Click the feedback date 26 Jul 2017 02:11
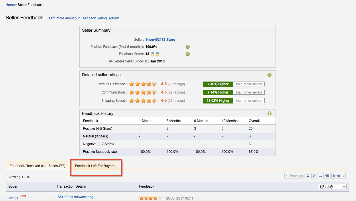This screenshot has width=356, height=201. tap(180, 198)
